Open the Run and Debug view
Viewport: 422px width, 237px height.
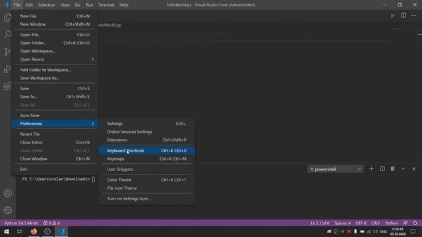point(7,69)
